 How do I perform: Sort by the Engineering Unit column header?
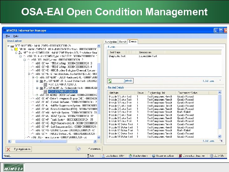[161, 93]
